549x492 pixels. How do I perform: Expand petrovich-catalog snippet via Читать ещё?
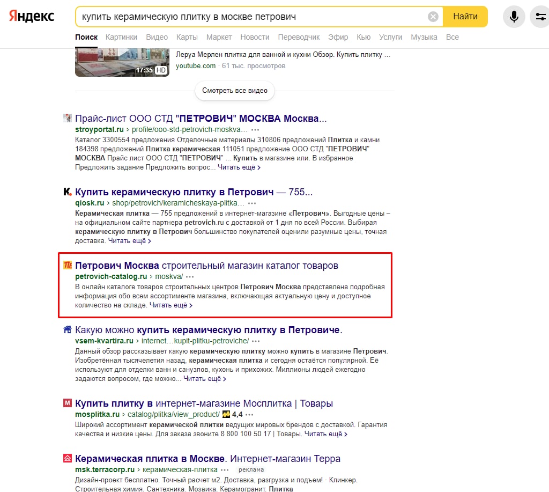171,305
